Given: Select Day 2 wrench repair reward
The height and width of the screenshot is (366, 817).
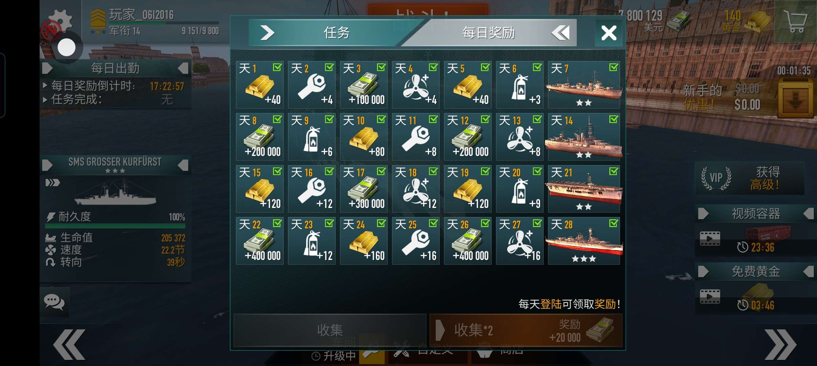Looking at the screenshot, I should 312,85.
